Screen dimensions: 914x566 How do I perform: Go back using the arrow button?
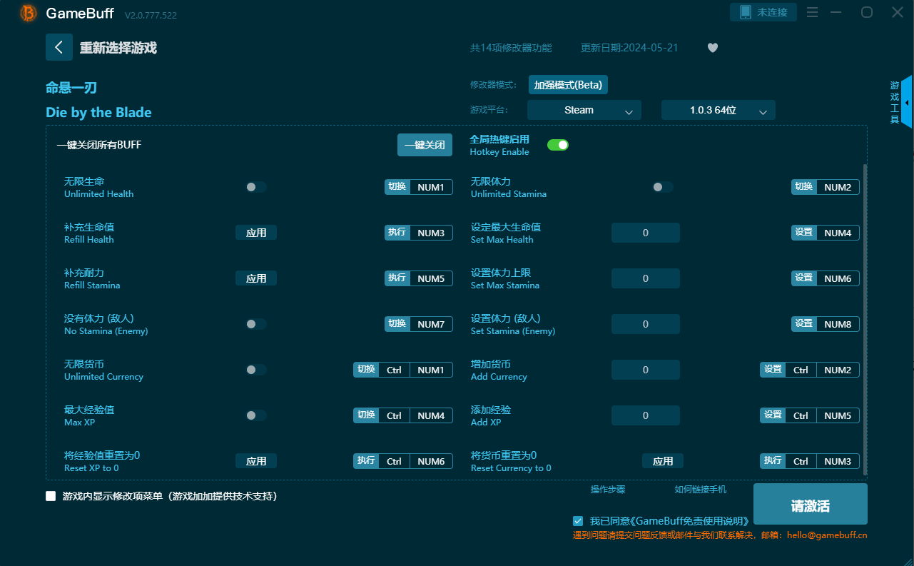[59, 48]
